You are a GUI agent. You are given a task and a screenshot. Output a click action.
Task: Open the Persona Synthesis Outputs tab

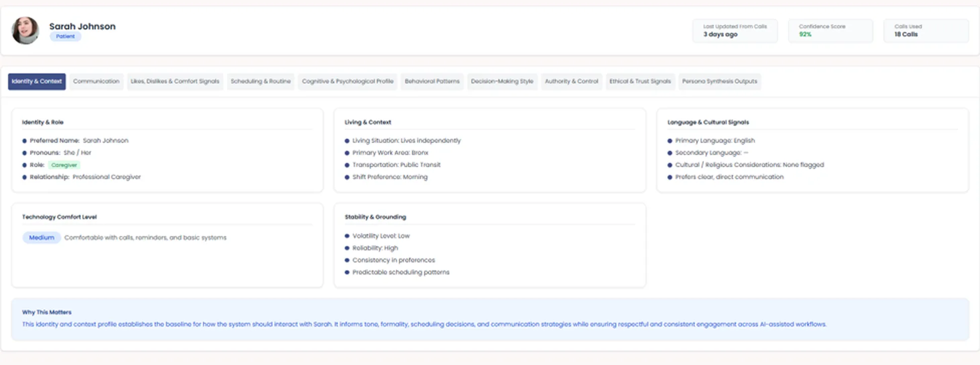719,81
